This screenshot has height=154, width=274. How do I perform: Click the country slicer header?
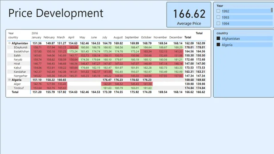[x=222, y=33]
